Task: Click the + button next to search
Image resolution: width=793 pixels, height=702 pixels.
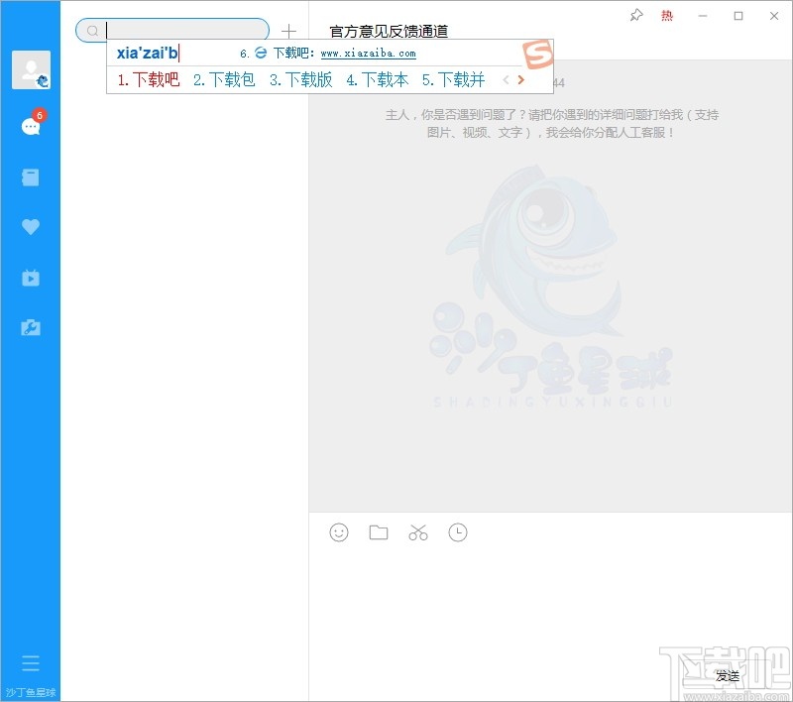Action: pos(288,31)
